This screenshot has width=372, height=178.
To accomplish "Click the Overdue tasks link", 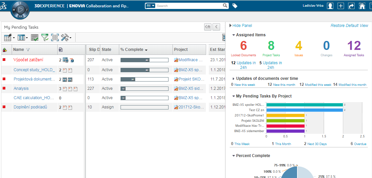I will click(x=360, y=144).
